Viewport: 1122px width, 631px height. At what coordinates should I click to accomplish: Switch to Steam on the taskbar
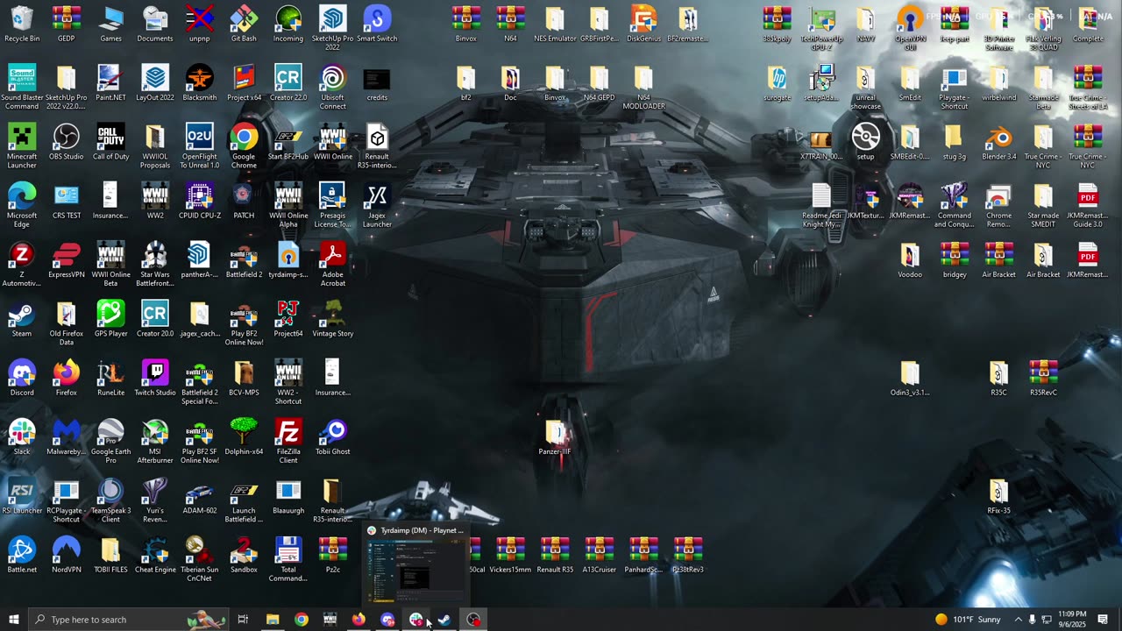tap(444, 620)
